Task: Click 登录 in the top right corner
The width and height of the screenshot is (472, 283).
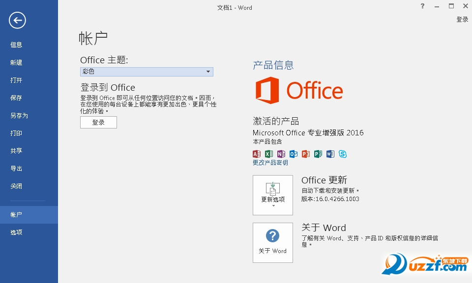Action: 462,20
